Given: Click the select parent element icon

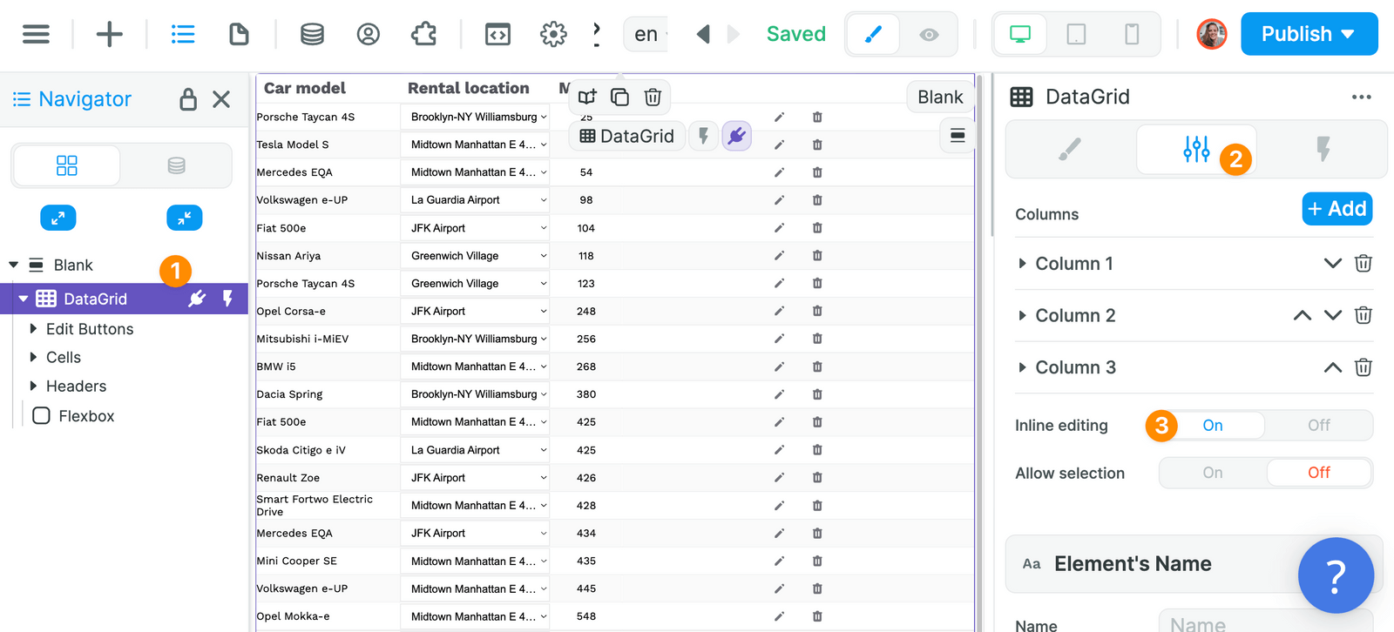Looking at the screenshot, I should 587,97.
